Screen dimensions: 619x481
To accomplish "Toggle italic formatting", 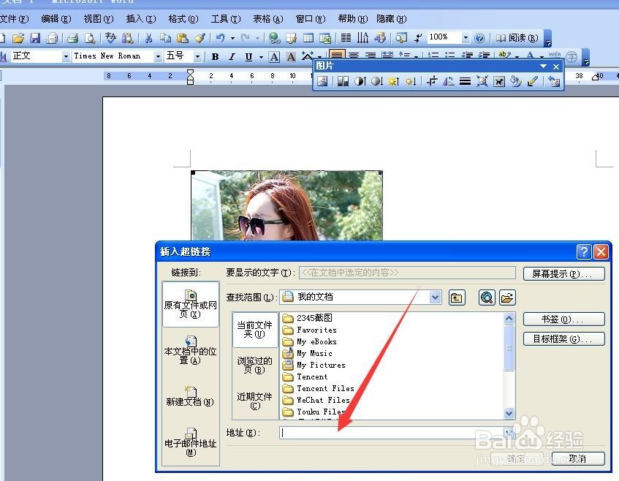I will click(231, 56).
